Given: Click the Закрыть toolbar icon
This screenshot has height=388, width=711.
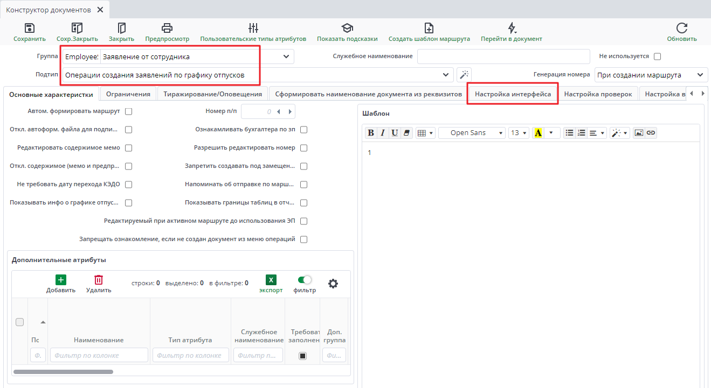Looking at the screenshot, I should (121, 28).
